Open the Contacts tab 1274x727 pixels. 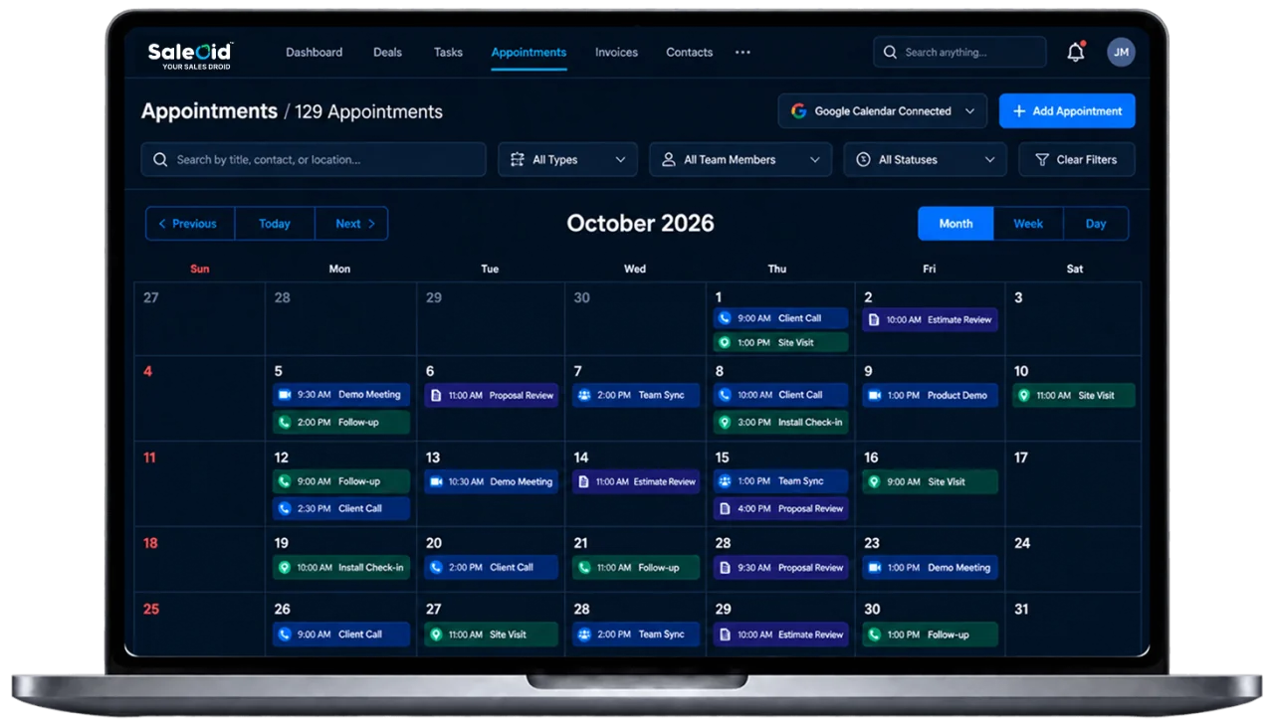pos(689,53)
